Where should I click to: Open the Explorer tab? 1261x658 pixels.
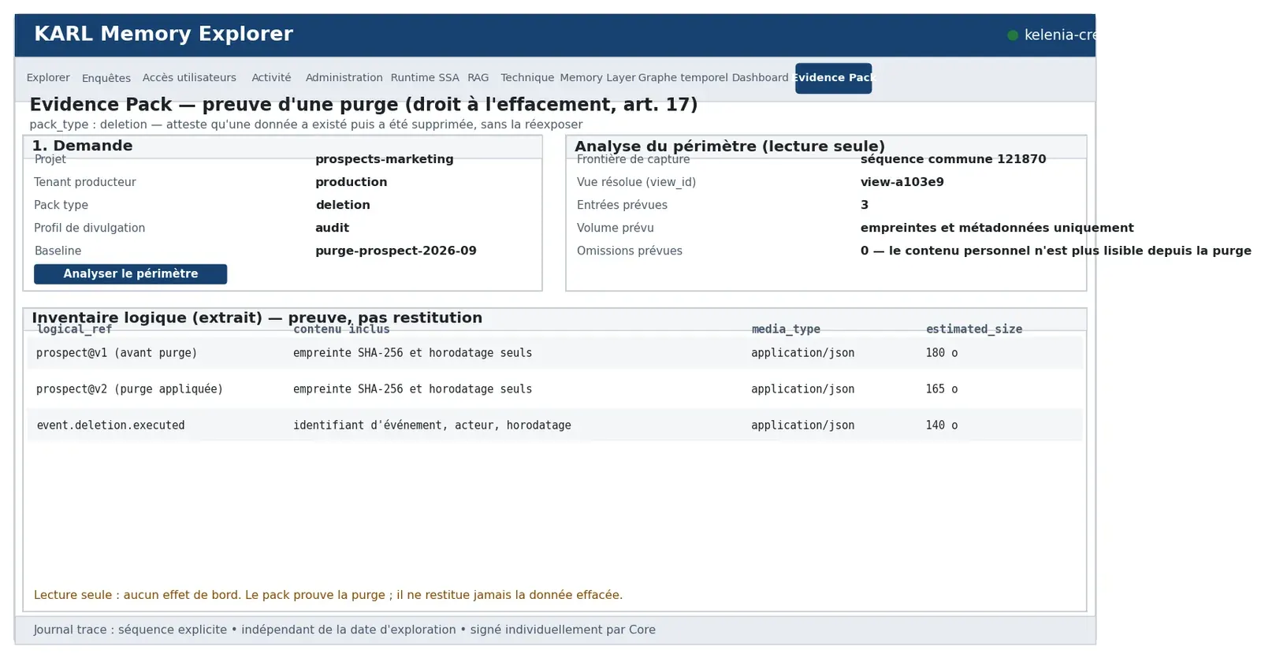pos(48,78)
